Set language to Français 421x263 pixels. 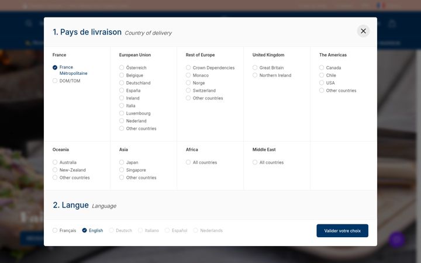click(64, 230)
